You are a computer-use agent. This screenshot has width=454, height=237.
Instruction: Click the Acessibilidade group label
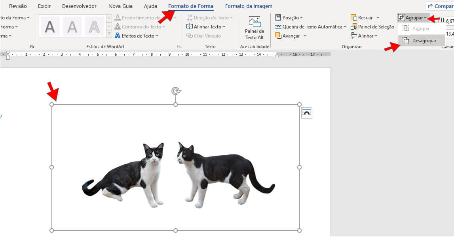tap(255, 47)
